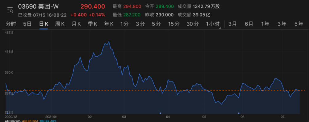Choose the 1分 one-minute interval
The width and height of the screenshot is (309, 122).
tap(124, 24)
